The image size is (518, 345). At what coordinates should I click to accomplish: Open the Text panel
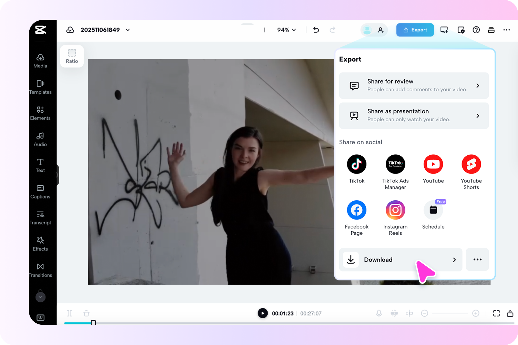coord(40,165)
